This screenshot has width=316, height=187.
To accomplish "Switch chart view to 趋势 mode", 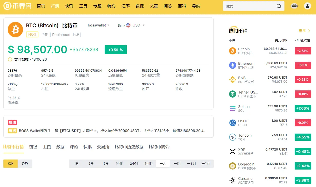I will [x=24, y=163].
